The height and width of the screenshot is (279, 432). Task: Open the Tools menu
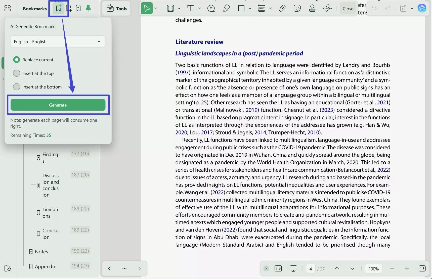(x=116, y=8)
